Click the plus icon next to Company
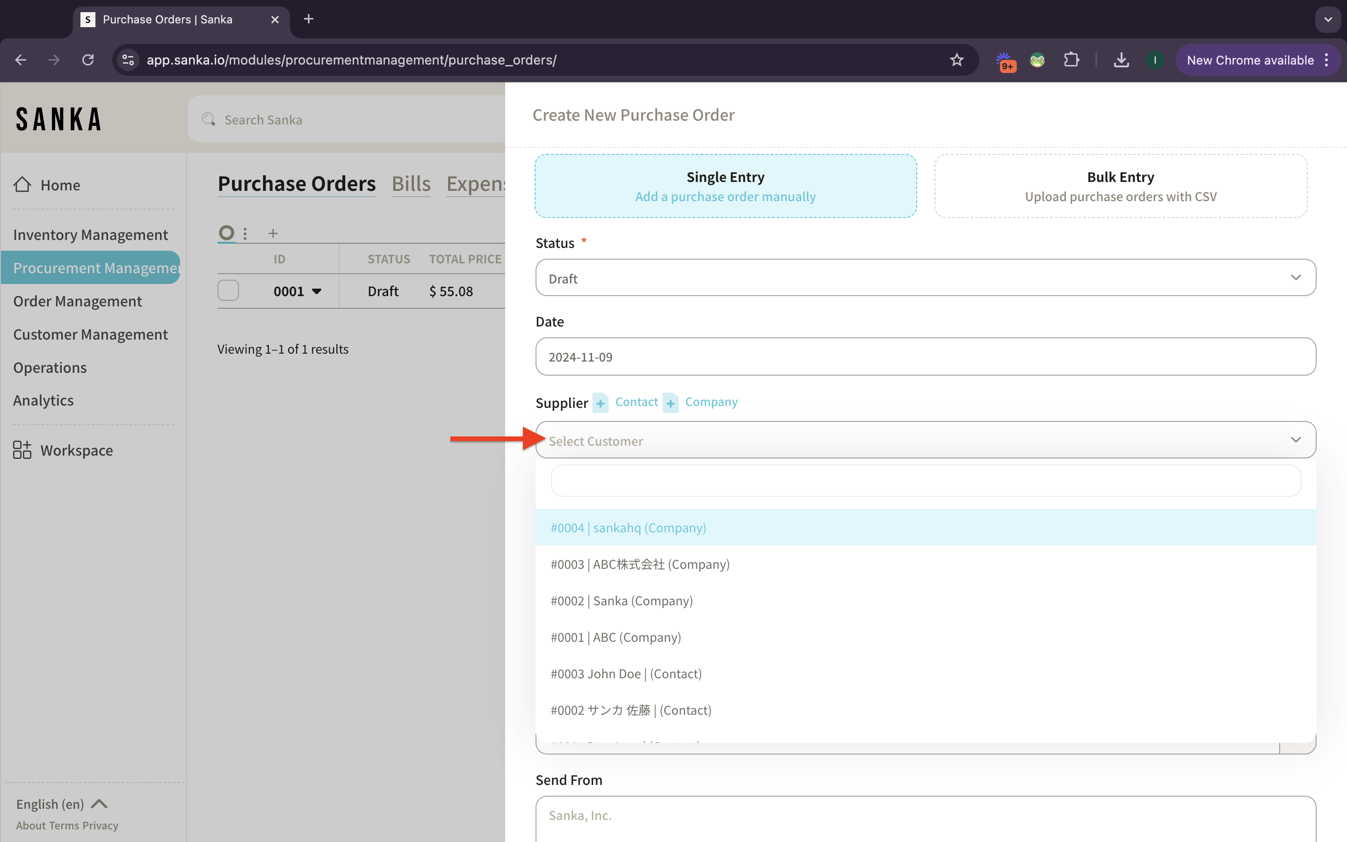This screenshot has height=842, width=1347. tap(670, 403)
